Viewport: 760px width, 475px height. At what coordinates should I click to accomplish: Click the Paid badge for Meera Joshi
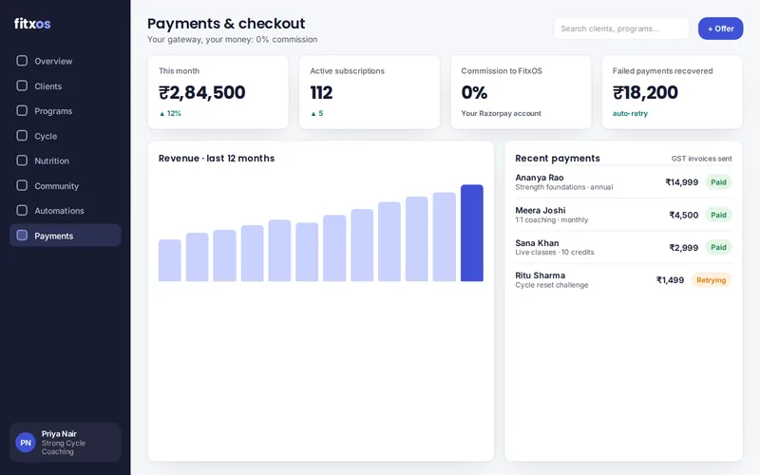click(x=718, y=215)
